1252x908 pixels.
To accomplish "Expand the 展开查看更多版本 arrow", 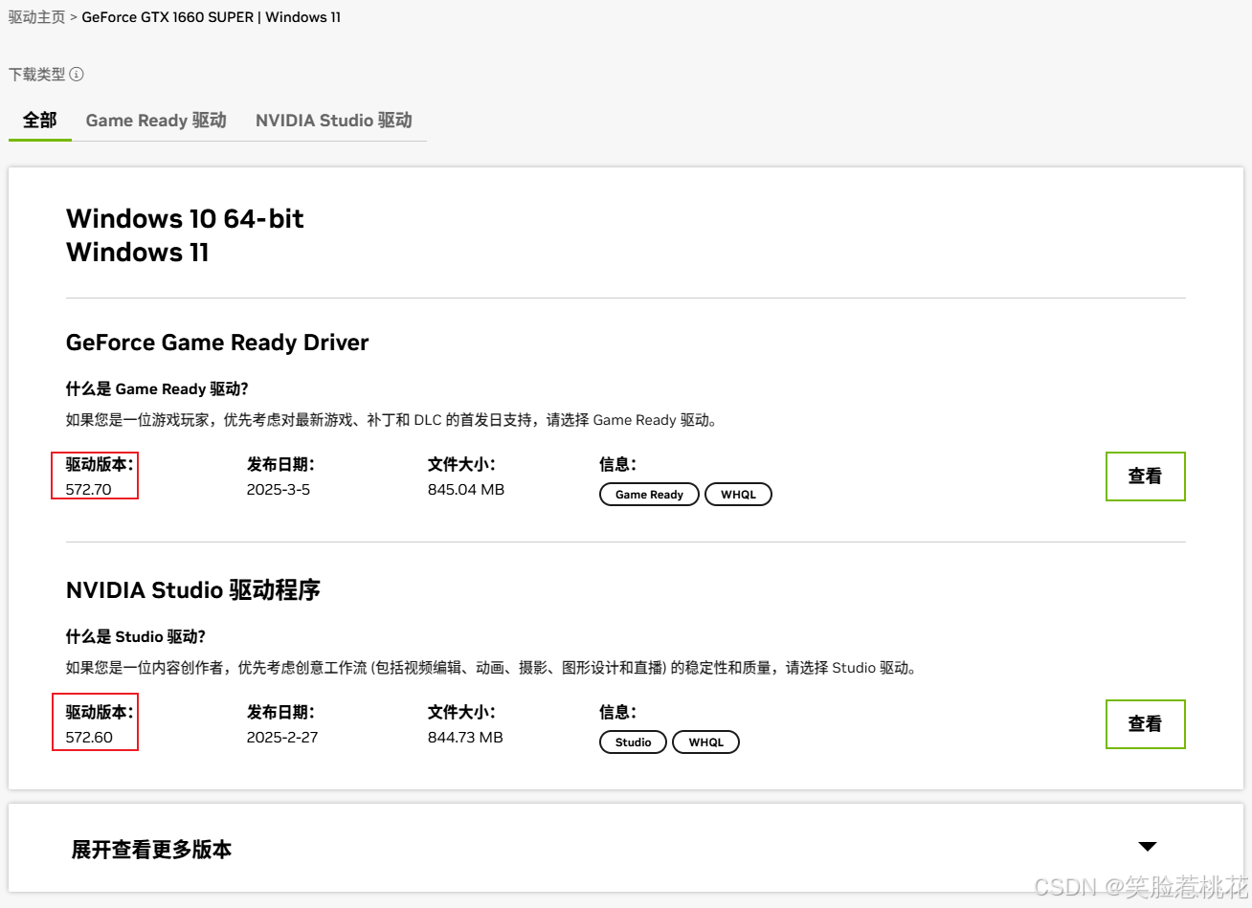I will click(x=1148, y=847).
